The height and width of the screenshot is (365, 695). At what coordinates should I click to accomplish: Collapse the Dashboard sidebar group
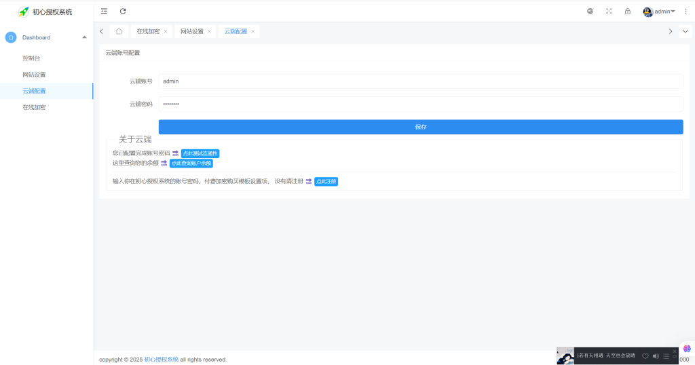click(x=84, y=37)
